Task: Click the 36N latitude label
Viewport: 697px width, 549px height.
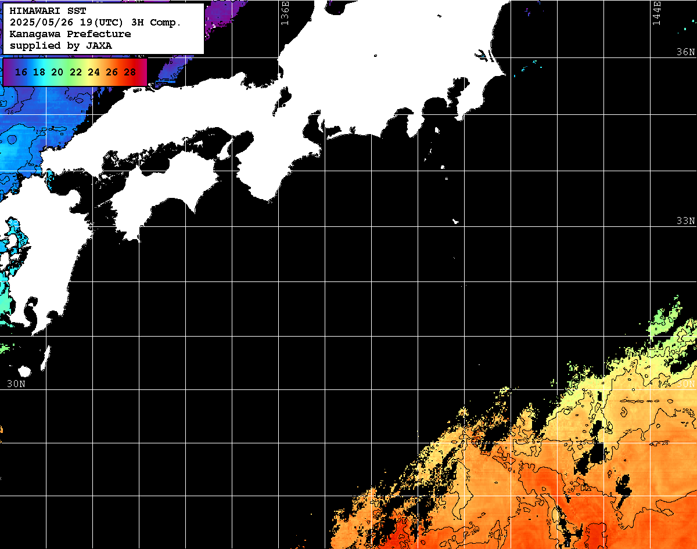Action: pos(686,52)
